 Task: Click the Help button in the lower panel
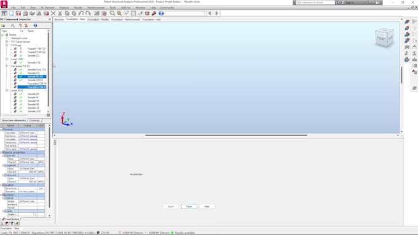pos(207,207)
